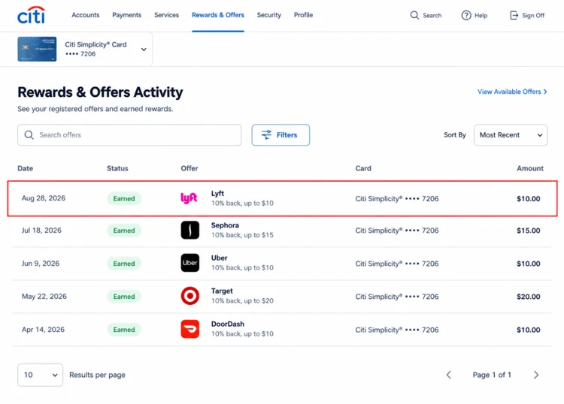This screenshot has width=564, height=404.
Task: Click the Apr 14, 2026 date
Action: point(43,330)
